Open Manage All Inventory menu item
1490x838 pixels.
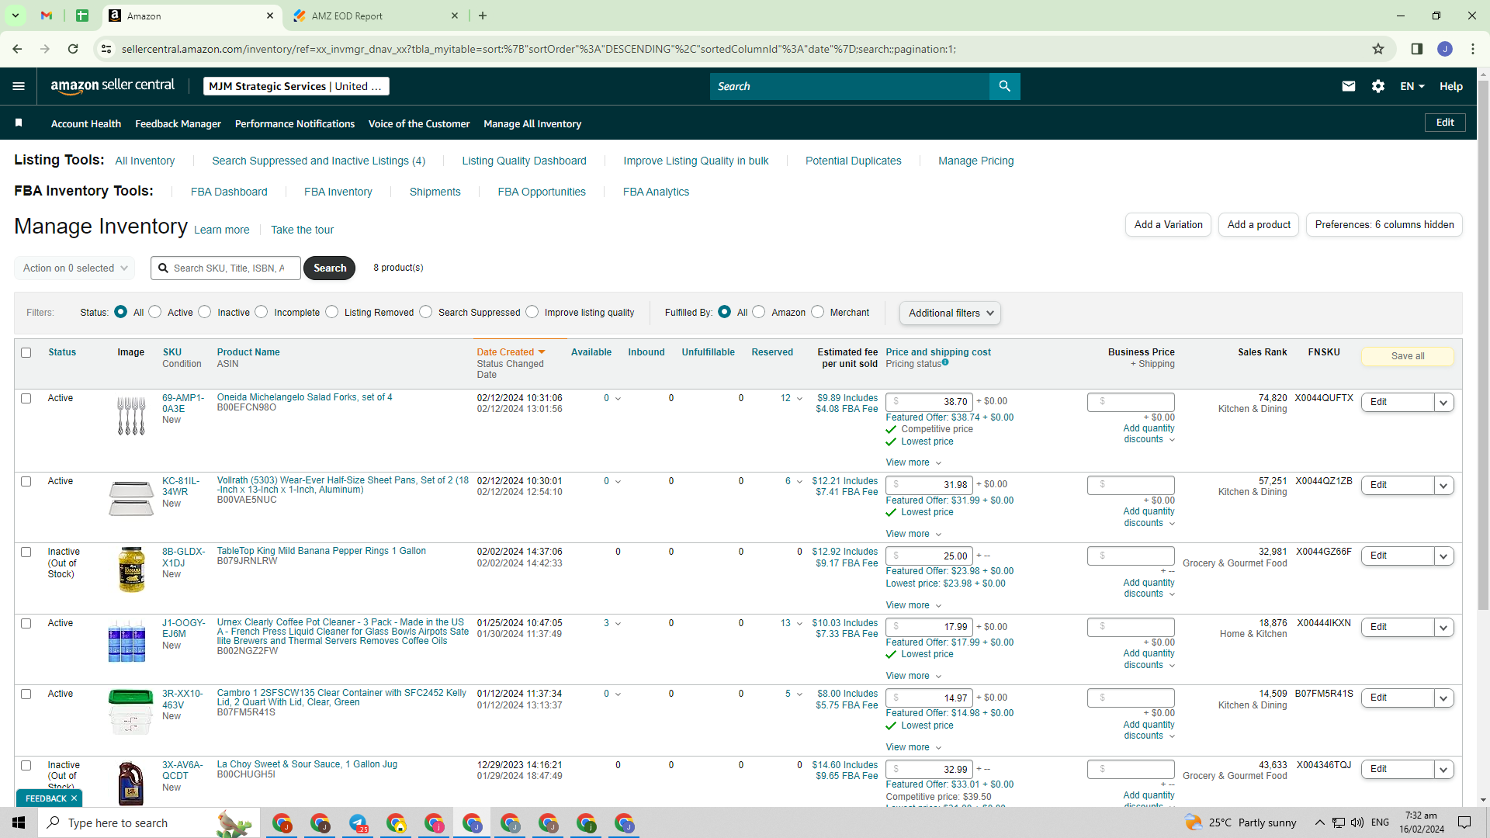click(532, 123)
